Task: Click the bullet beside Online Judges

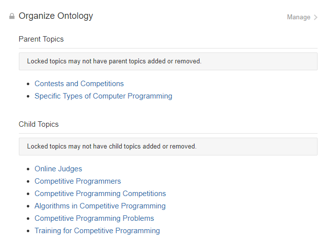Action: (x=28, y=169)
